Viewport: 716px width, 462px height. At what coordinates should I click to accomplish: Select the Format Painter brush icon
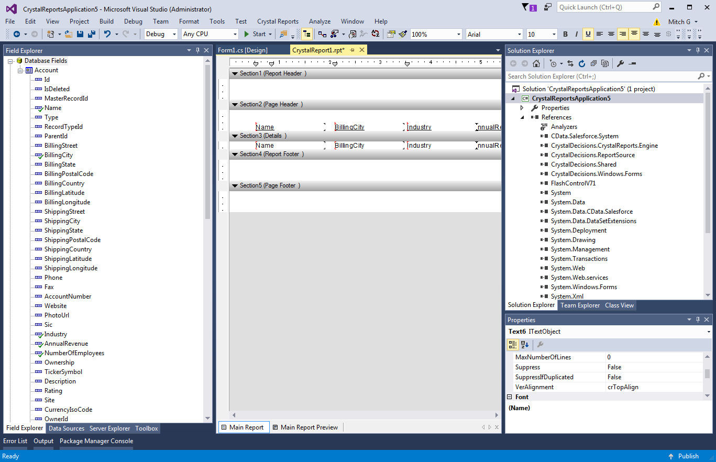point(402,34)
